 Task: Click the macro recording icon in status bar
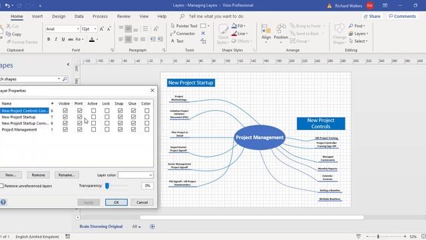tap(68, 237)
